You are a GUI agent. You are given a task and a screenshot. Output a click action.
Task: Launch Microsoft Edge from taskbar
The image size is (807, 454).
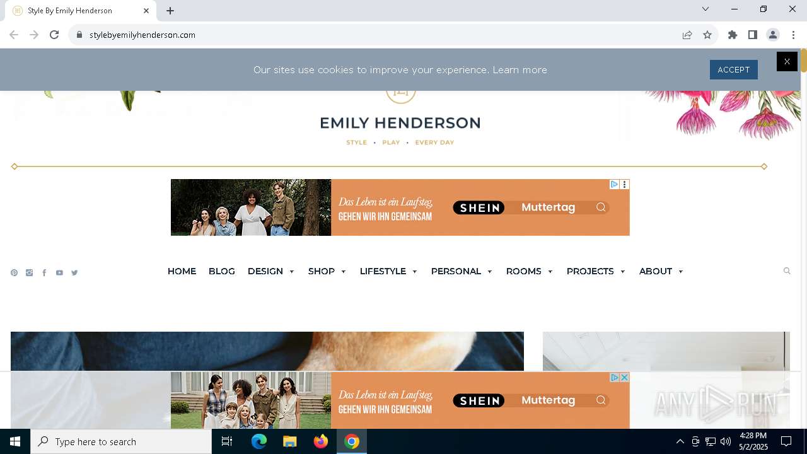click(x=259, y=441)
